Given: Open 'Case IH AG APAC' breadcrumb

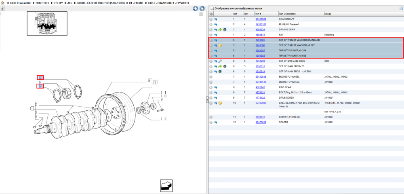Looking at the screenshot, I should coord(19,3).
